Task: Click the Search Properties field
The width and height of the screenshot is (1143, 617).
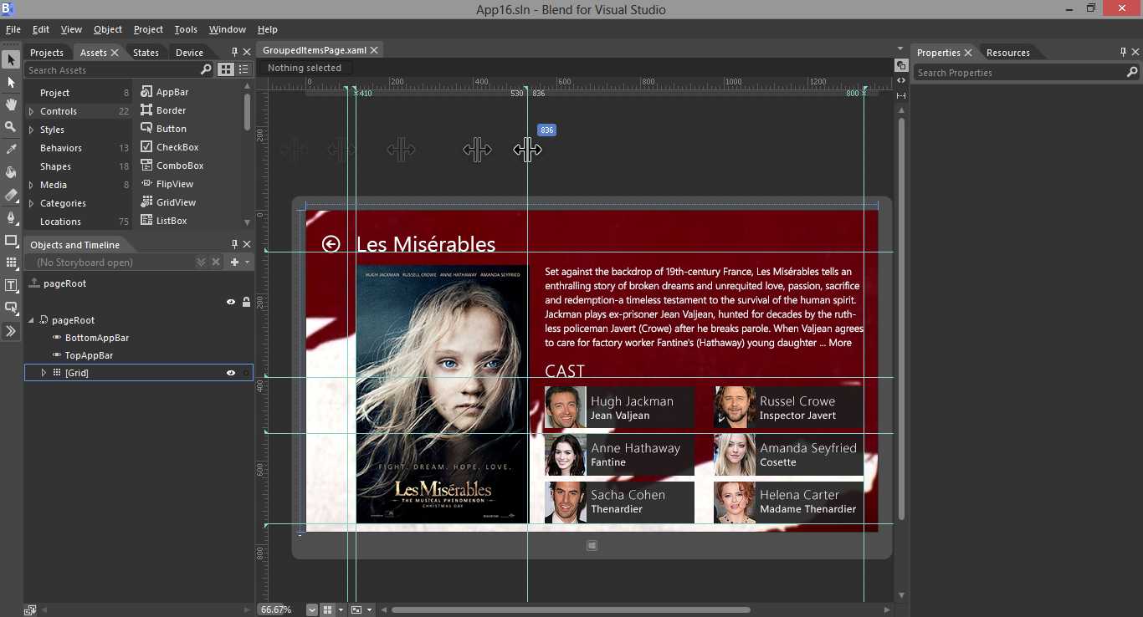Action: pyautogui.click(x=1026, y=73)
